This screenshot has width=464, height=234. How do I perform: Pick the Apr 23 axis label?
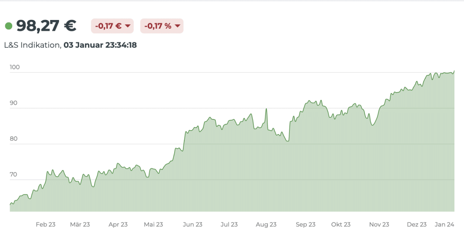[x=118, y=224]
